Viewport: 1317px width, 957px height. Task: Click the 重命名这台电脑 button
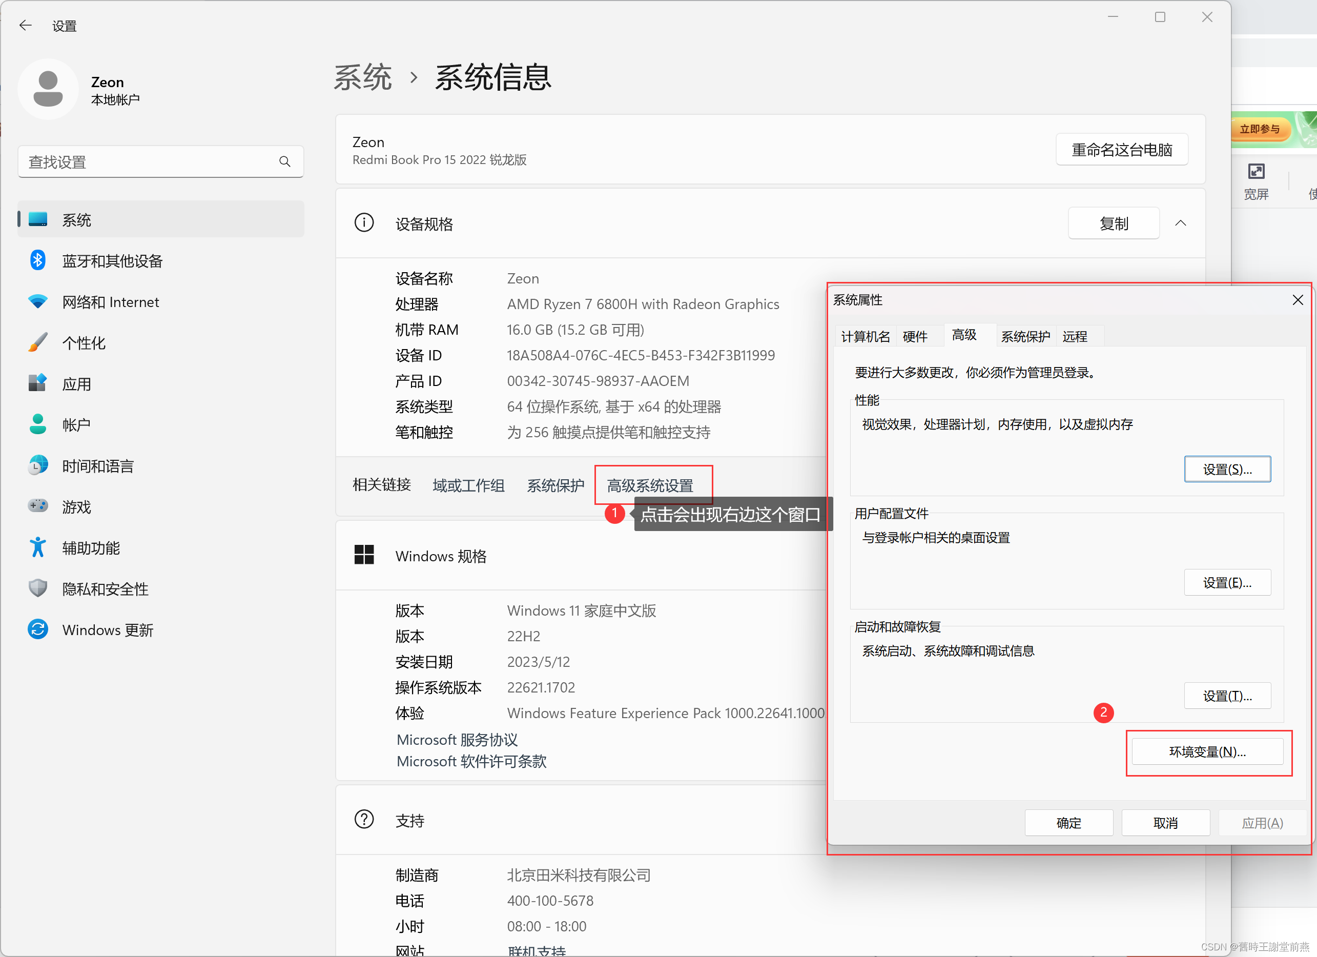(1121, 150)
